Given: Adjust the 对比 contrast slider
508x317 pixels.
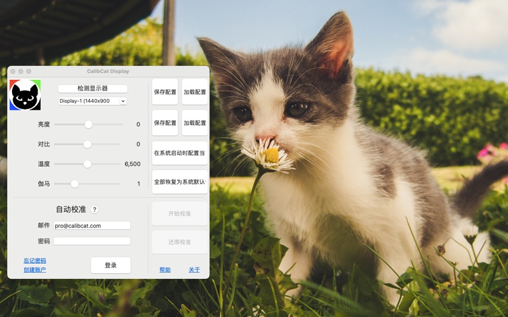Looking at the screenshot, I should click(x=87, y=145).
